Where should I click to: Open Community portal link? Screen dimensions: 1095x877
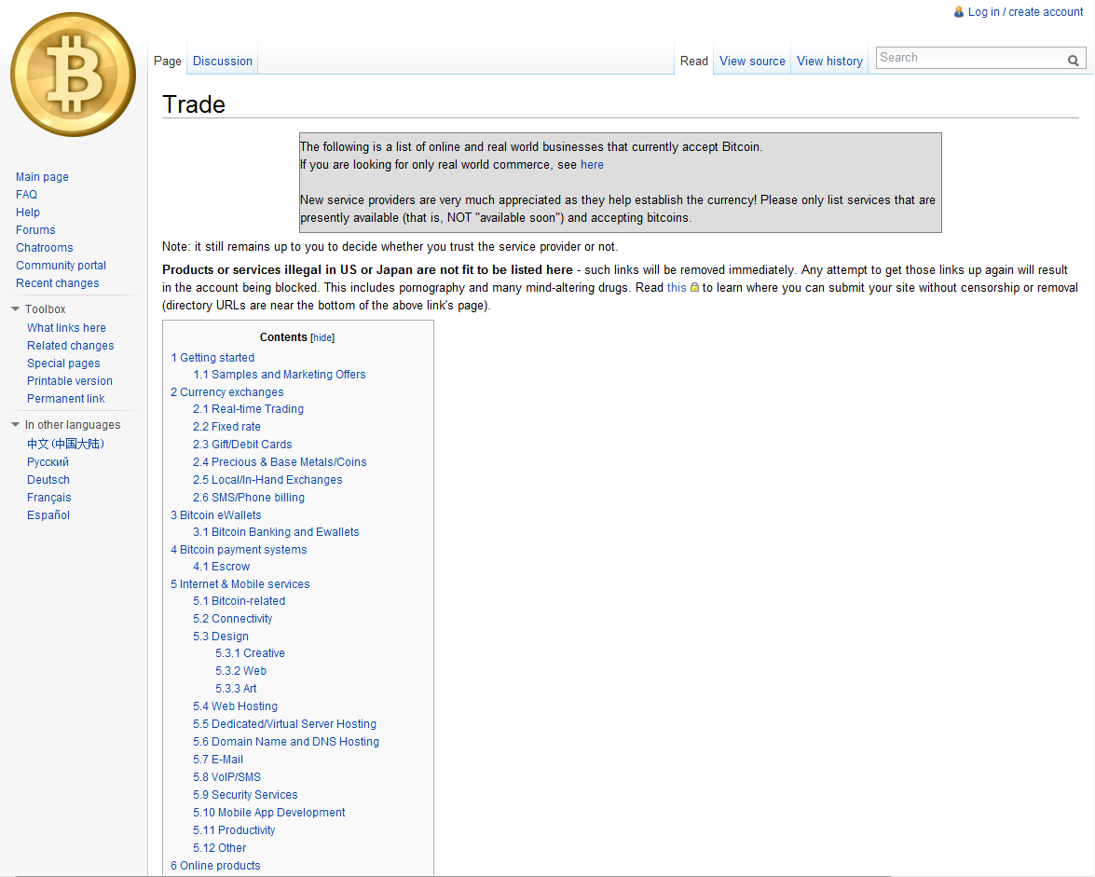(62, 266)
